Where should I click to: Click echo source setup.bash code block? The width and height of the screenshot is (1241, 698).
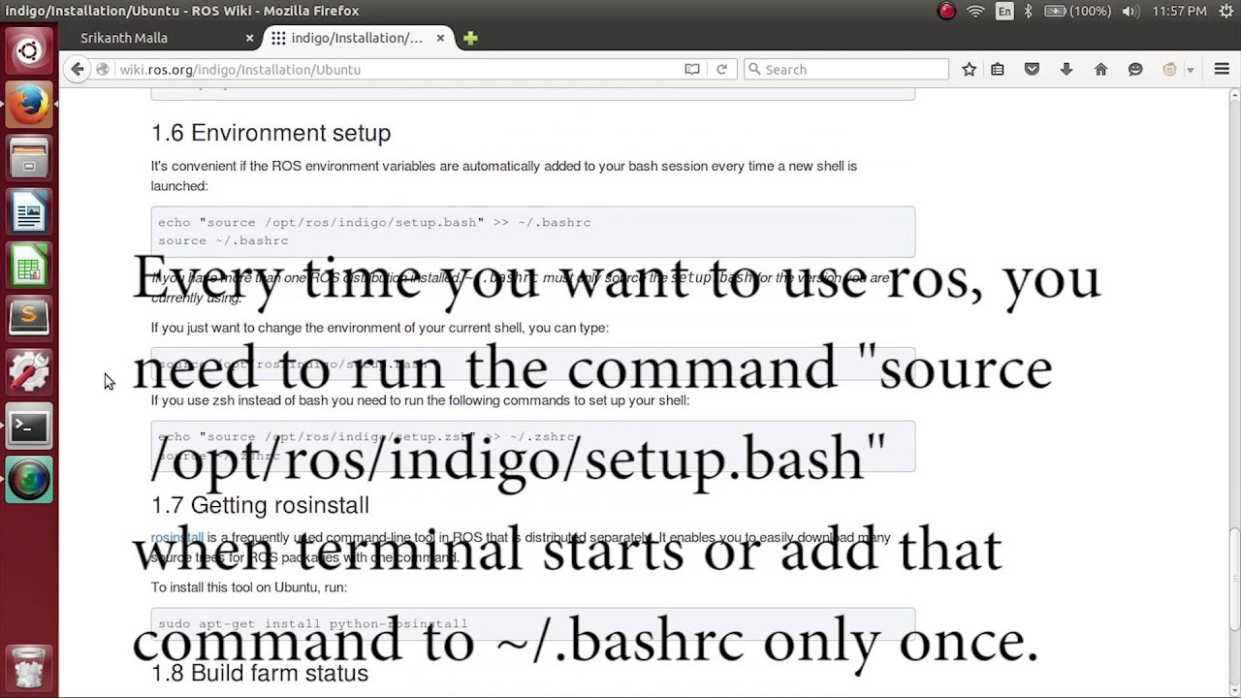pyautogui.click(x=533, y=232)
